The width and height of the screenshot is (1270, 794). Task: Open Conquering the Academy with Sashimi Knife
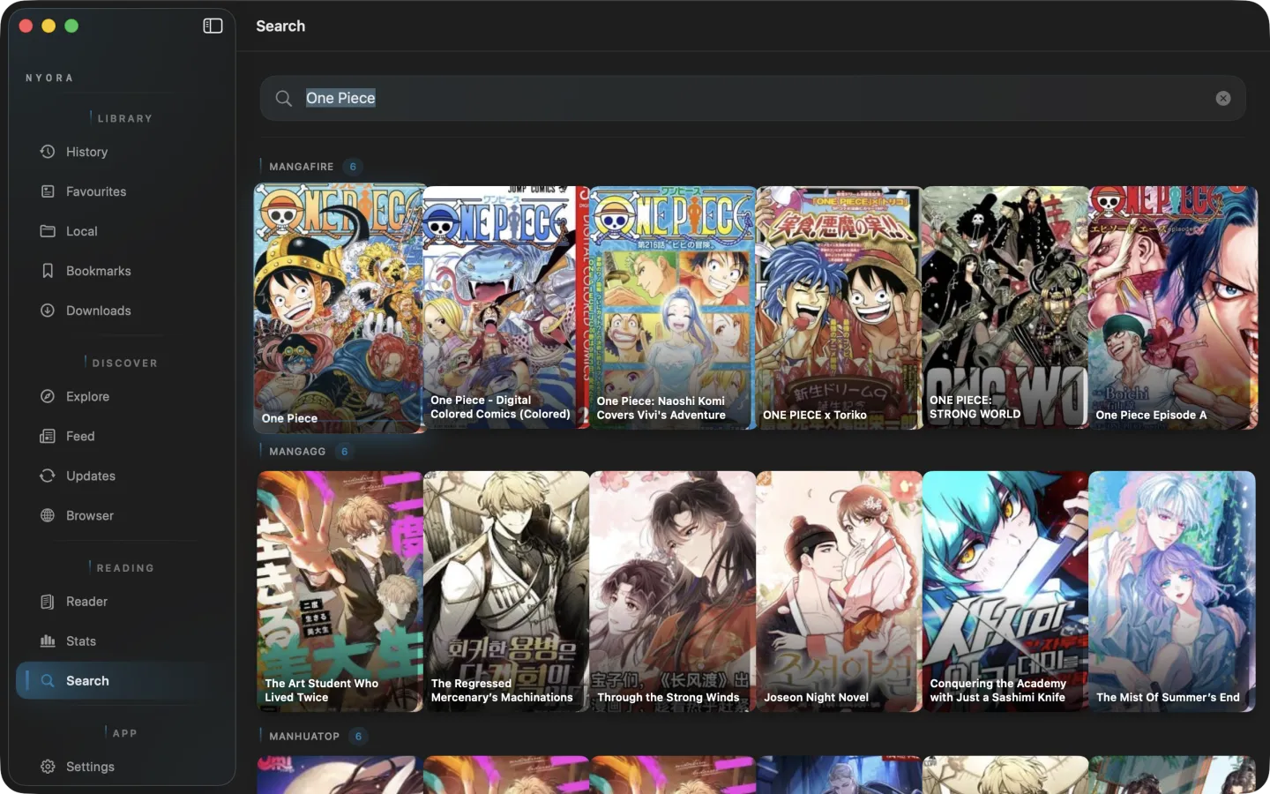pyautogui.click(x=1005, y=591)
